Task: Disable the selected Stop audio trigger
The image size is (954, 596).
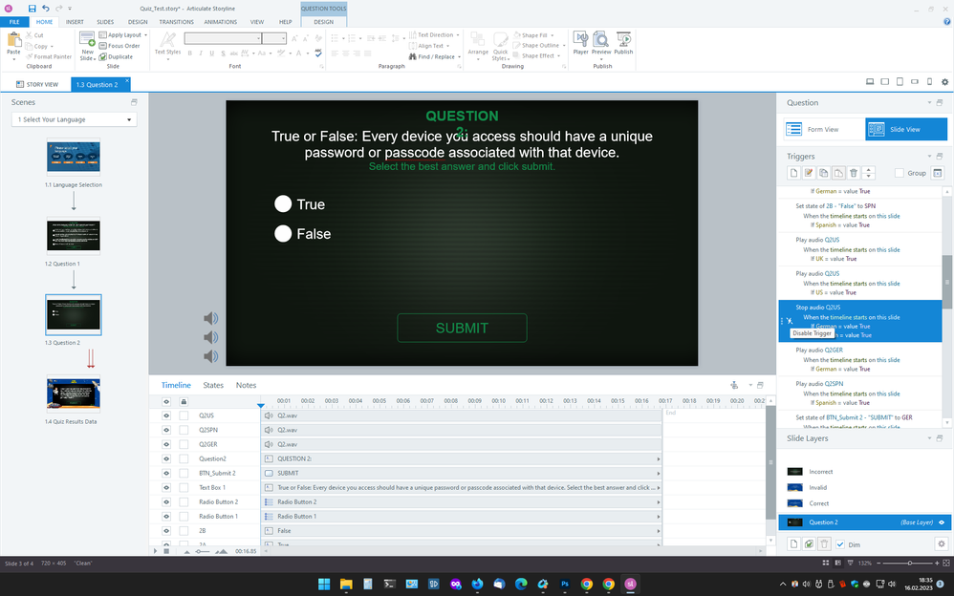Action: (x=790, y=321)
